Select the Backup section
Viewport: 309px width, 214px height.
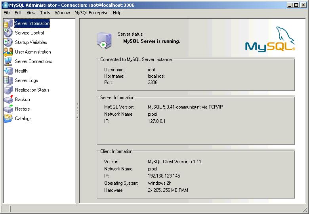tap(23, 99)
